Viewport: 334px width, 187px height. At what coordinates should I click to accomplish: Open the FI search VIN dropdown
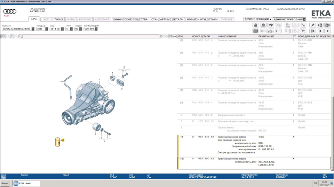point(33,29)
